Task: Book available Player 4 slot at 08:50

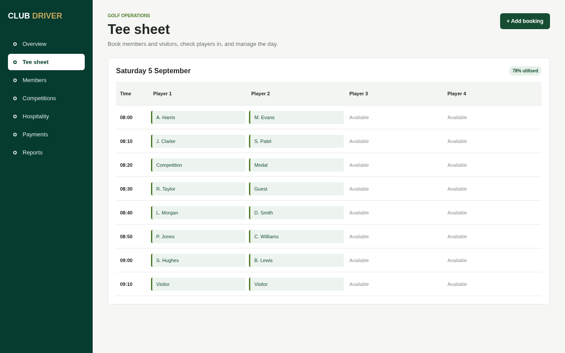Action: click(457, 237)
